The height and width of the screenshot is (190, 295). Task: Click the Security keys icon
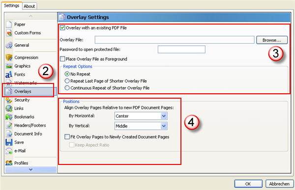pos(9,100)
